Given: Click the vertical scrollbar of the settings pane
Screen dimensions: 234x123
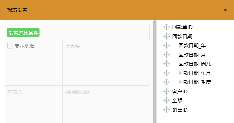Looking at the screenshot, I should tap(155, 72).
